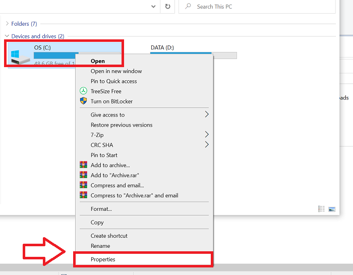Collapse the Devices and drives group
Image resolution: width=353 pixels, height=275 pixels.
[7, 36]
